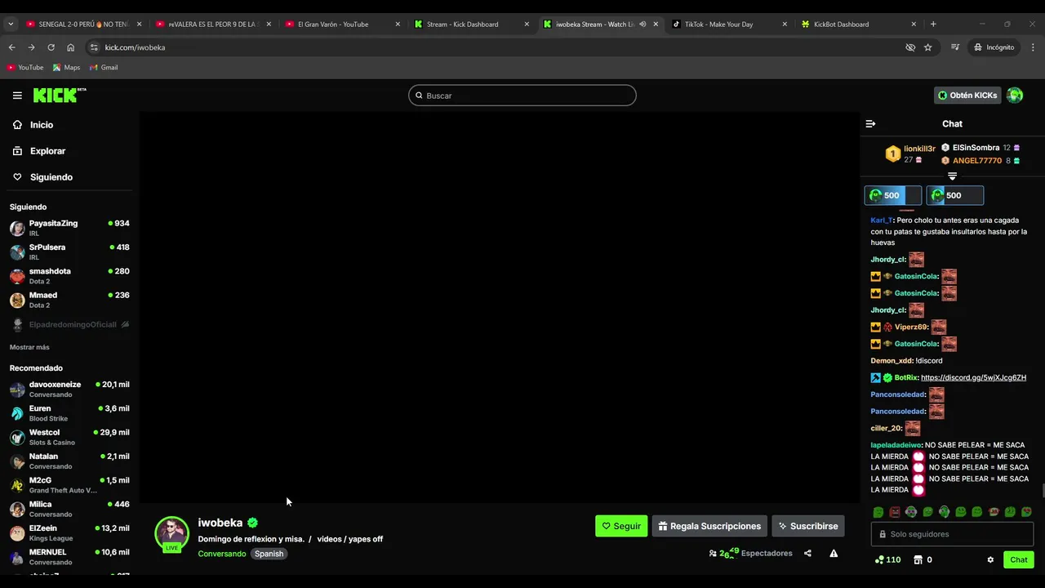Switch to TikTok - Make Your Day tab
Image resolution: width=1045 pixels, height=588 pixels.
pos(729,24)
